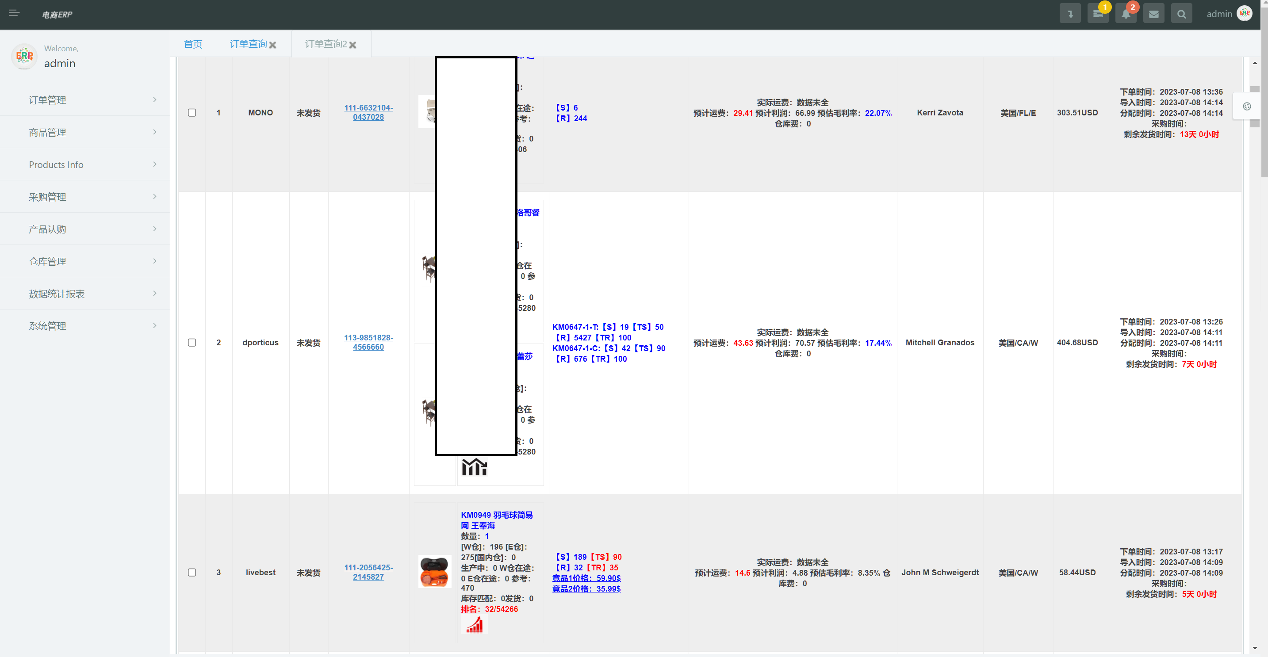Open the task list icon with yellow badge
The image size is (1268, 657).
1098,14
